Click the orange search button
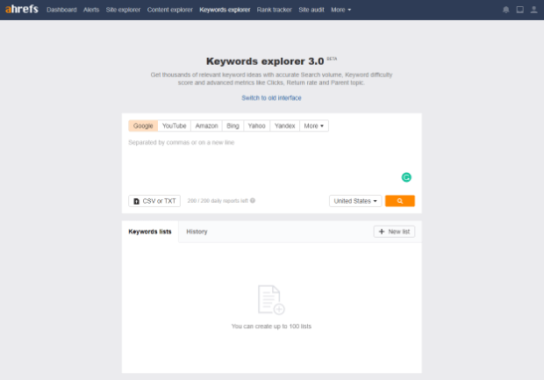This screenshot has width=544, height=380. coord(400,201)
